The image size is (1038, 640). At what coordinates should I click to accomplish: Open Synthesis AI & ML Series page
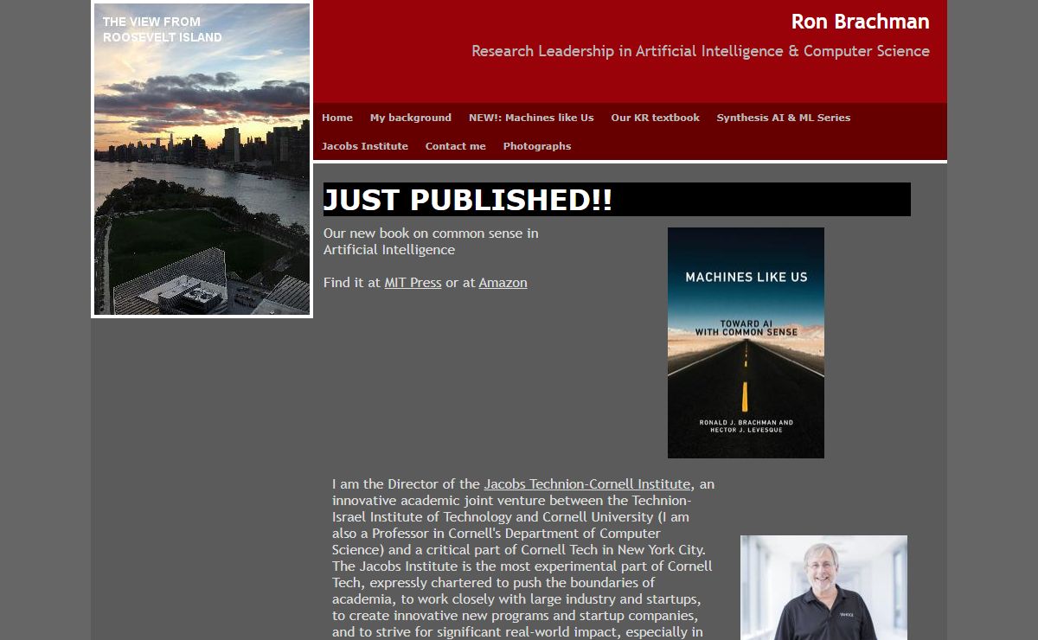(x=784, y=118)
